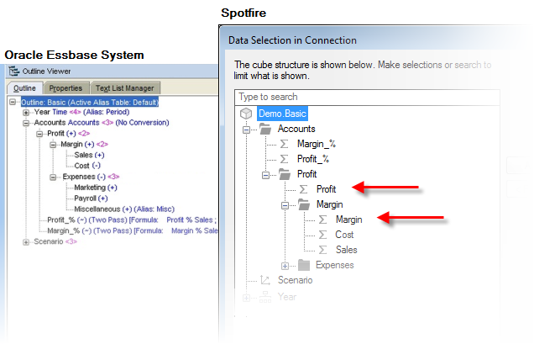Collapse the Profit (+) node in Essbase
Image resolution: width=534 pixels, height=344 pixels.
[39, 134]
